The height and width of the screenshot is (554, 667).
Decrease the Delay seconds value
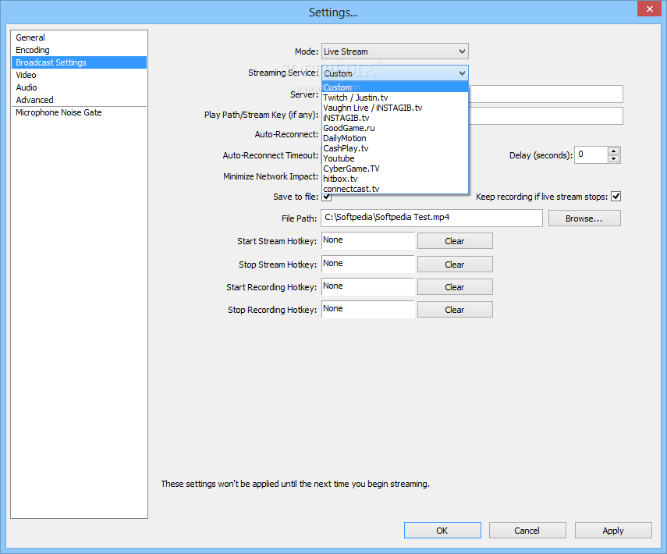[613, 159]
